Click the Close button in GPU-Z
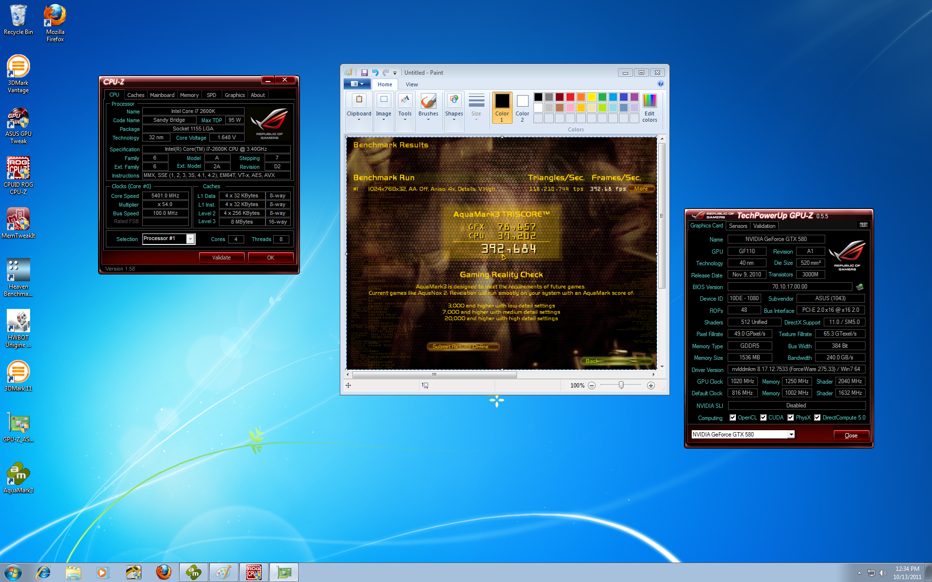This screenshot has width=932, height=582. [x=851, y=436]
